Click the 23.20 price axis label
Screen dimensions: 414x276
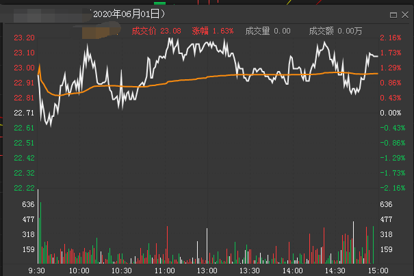pos(25,38)
